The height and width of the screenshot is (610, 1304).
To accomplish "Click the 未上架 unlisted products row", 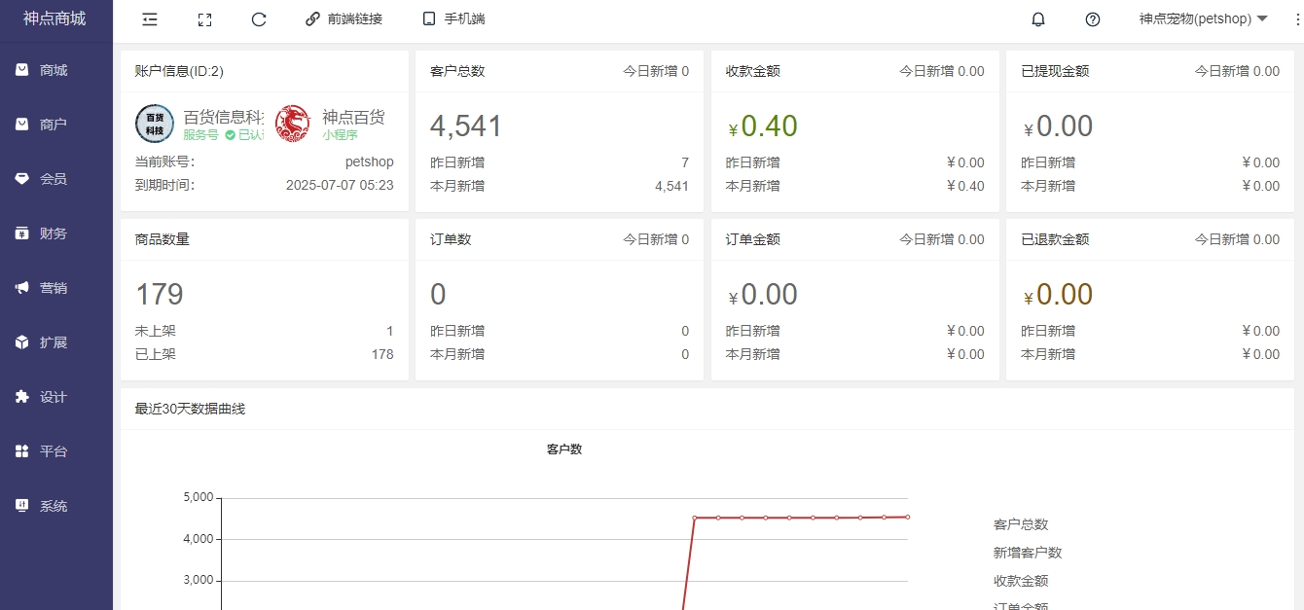I will (x=265, y=331).
